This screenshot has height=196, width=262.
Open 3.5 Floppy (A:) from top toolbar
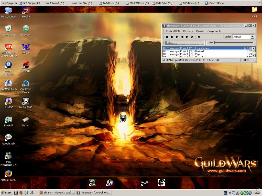click(x=30, y=3)
